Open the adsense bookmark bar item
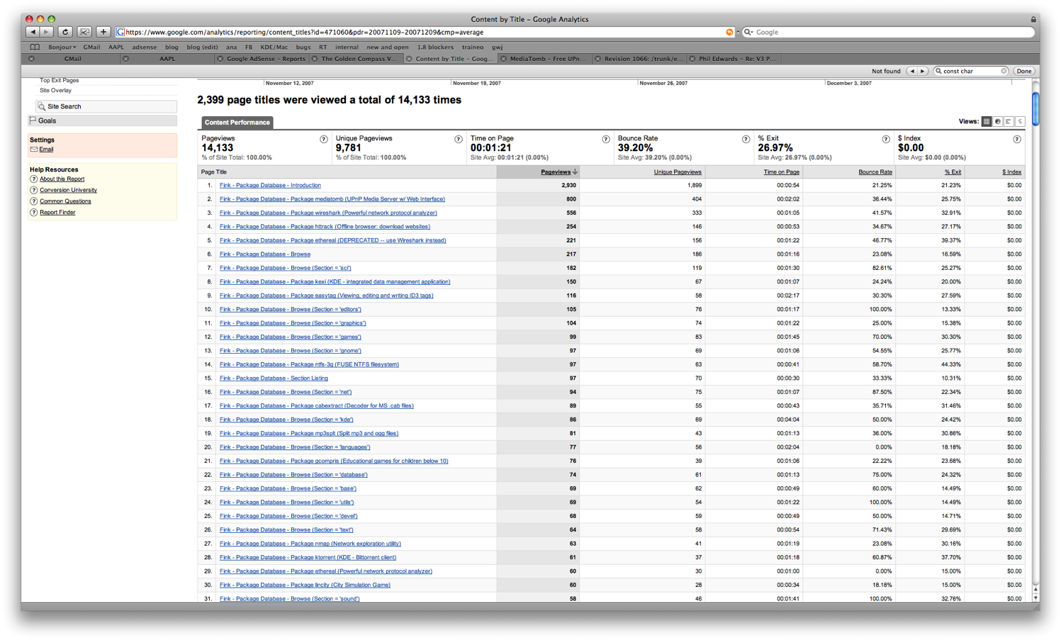This screenshot has height=640, width=1061. click(x=144, y=47)
